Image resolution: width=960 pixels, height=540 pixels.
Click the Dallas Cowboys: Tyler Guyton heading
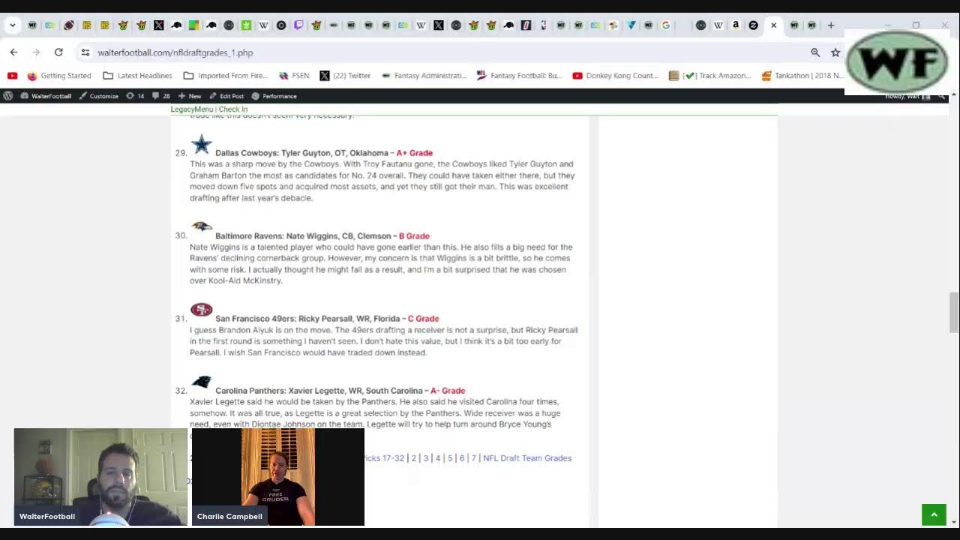click(301, 153)
